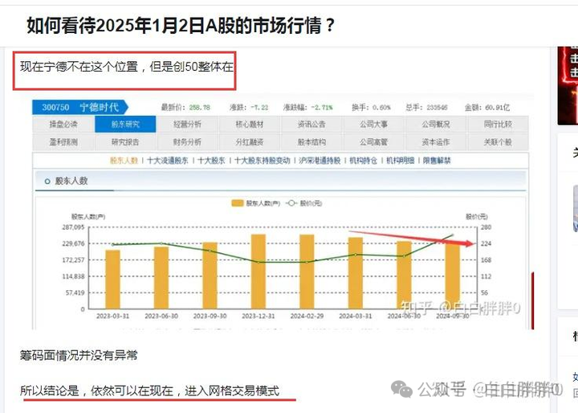The height and width of the screenshot is (413, 578).
Task: Click the 2024-02-29 date axis label
Action: [x=307, y=317]
